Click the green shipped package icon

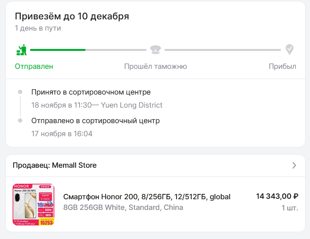(21, 49)
